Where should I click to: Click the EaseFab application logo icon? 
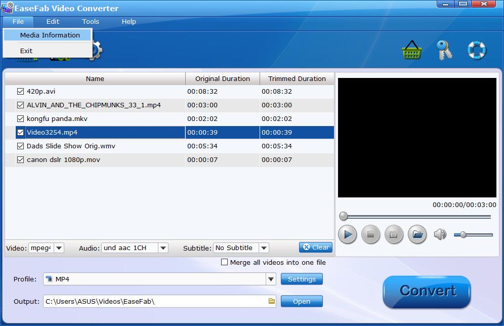pyautogui.click(x=7, y=8)
